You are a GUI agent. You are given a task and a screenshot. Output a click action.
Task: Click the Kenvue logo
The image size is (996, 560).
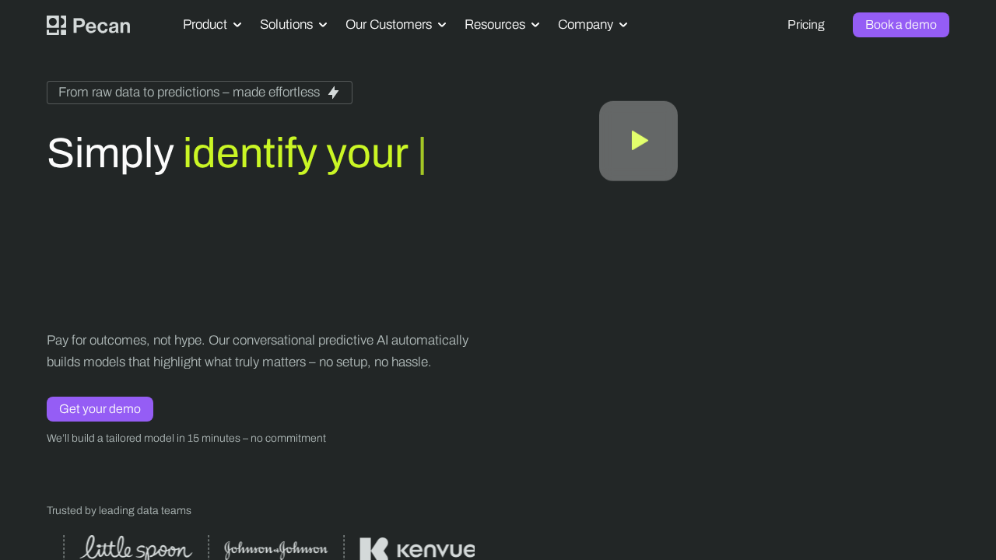(417, 549)
